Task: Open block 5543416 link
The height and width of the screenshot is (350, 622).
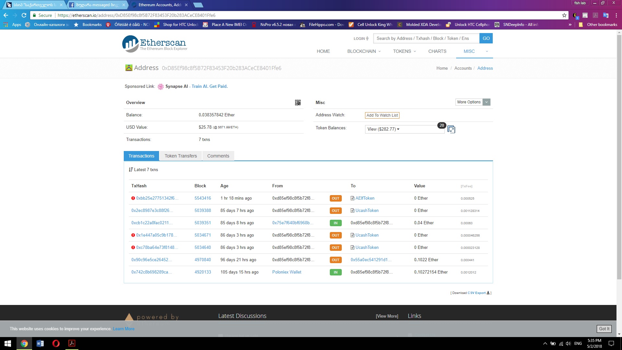Action: (202, 198)
